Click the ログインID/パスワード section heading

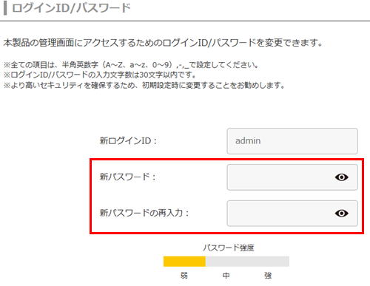pyautogui.click(x=71, y=8)
